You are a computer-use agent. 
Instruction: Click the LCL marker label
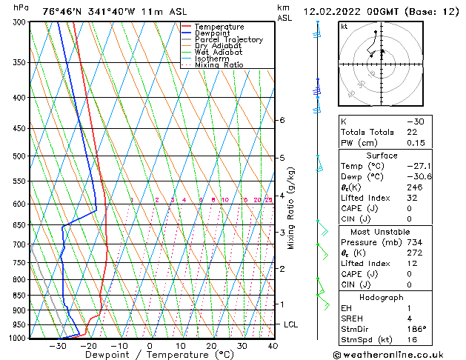tap(291, 324)
